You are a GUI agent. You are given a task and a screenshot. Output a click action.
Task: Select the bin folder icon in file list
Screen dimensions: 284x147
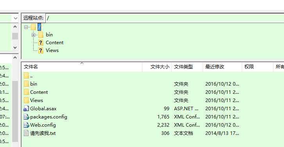click(x=26, y=84)
